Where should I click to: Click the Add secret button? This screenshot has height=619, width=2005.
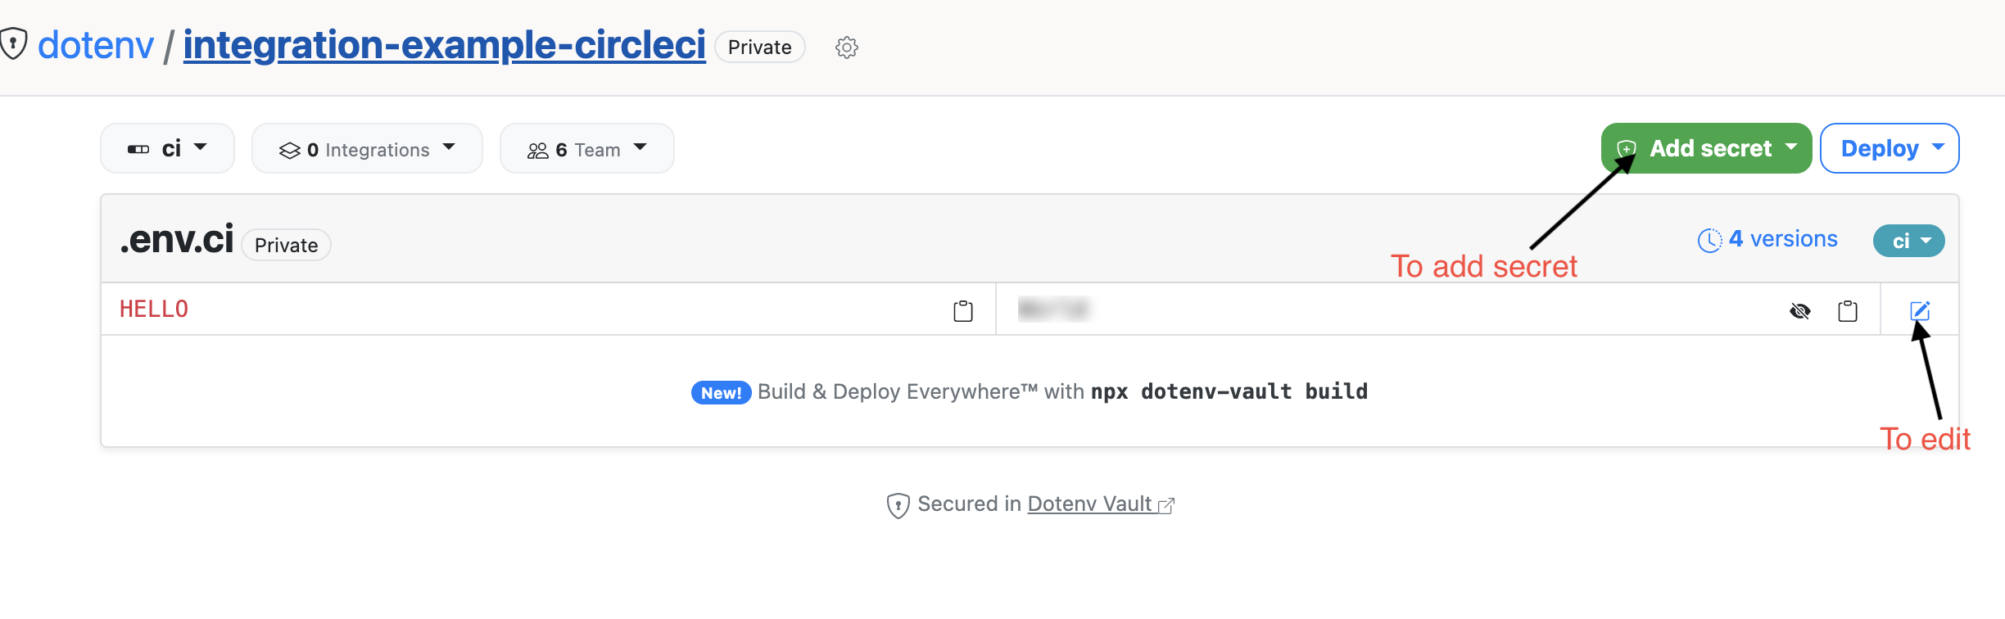pyautogui.click(x=1706, y=148)
